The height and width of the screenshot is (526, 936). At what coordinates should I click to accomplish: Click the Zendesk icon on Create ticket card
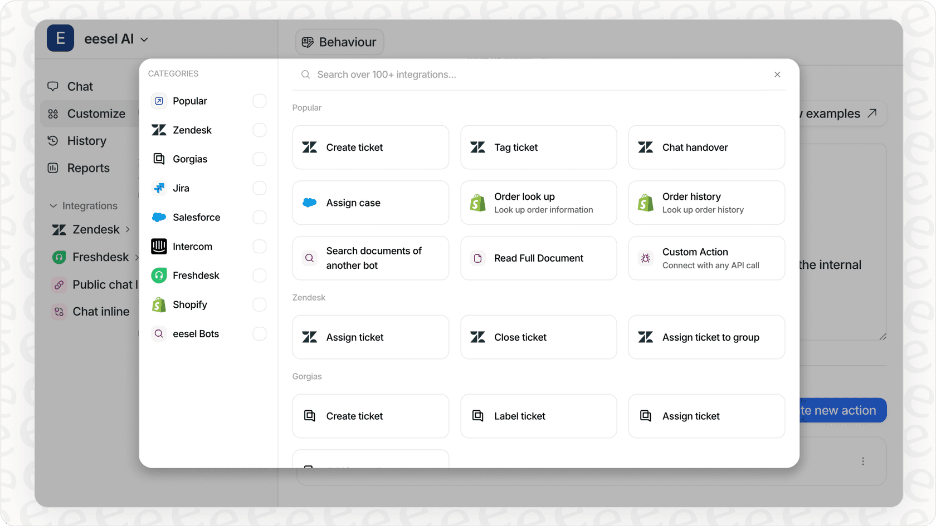[309, 147]
